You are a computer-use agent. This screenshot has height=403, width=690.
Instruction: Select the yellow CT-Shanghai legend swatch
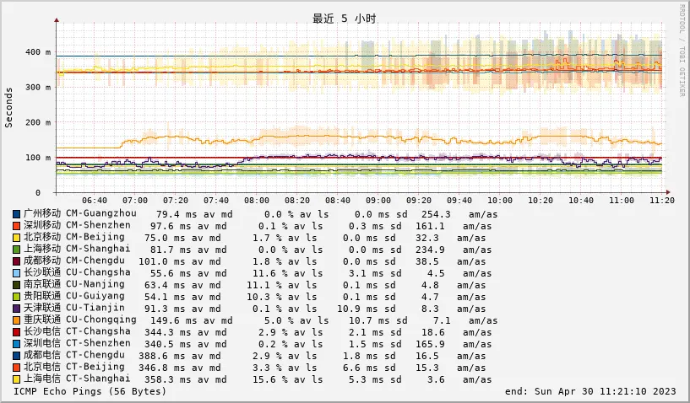point(16,379)
